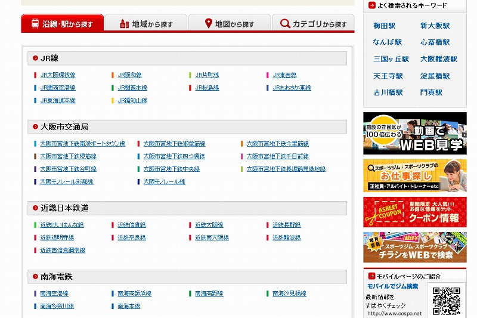Open JR東西線 link

click(284, 75)
